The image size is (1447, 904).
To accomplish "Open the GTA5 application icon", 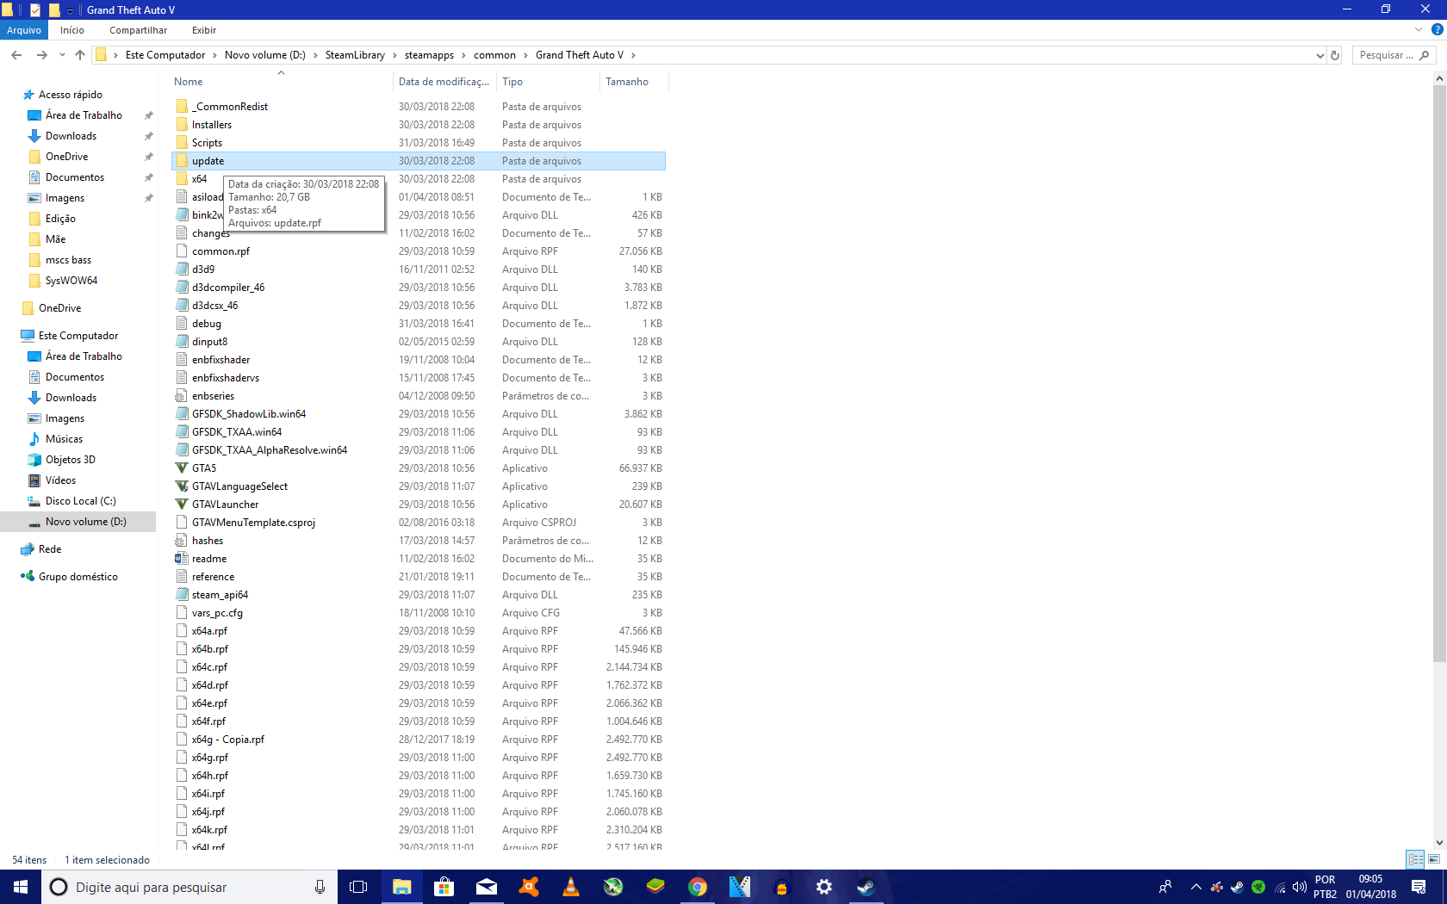I will [182, 468].
